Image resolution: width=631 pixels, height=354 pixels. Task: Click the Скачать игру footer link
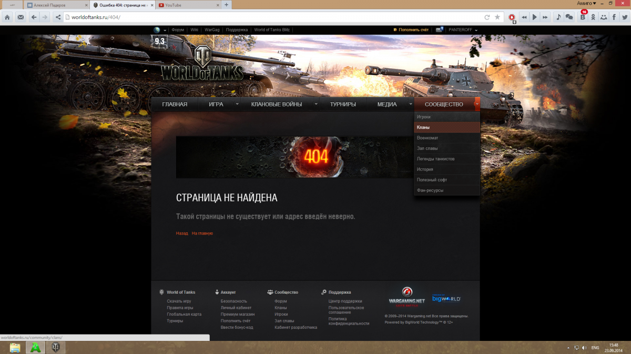tap(179, 301)
